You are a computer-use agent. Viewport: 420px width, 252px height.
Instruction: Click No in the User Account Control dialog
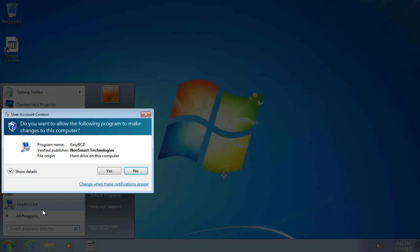136,171
